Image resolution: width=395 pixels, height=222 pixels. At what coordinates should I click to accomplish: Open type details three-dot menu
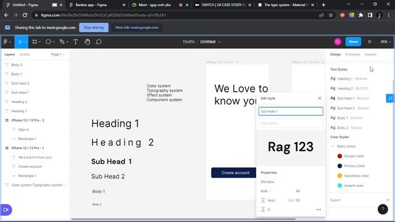tap(318, 210)
